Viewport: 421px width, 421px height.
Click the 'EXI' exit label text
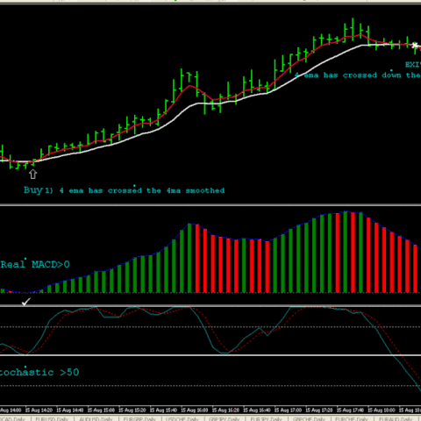(413, 65)
